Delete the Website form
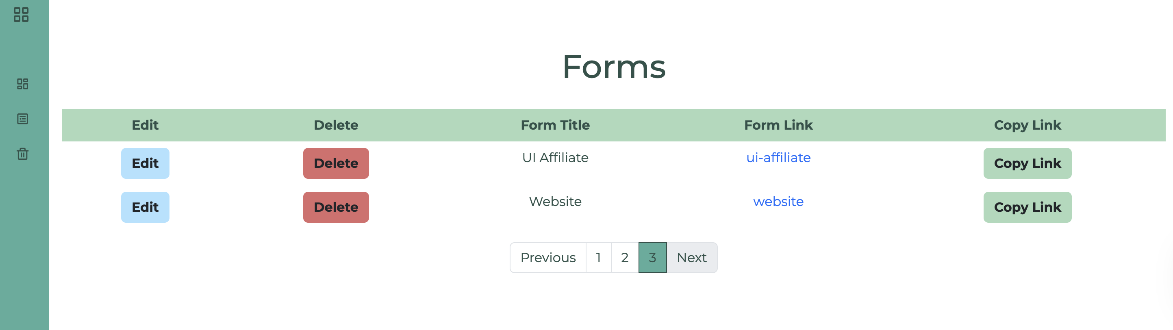The width and height of the screenshot is (1173, 330). [x=336, y=207]
